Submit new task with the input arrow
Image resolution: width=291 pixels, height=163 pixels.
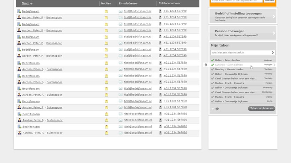coord(273,53)
